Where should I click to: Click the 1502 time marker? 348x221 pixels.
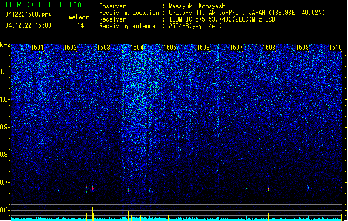(x=70, y=48)
